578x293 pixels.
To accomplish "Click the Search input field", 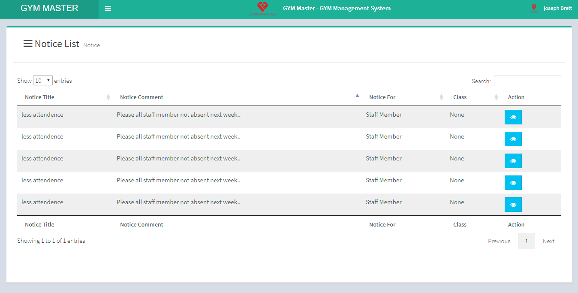I will 527,81.
